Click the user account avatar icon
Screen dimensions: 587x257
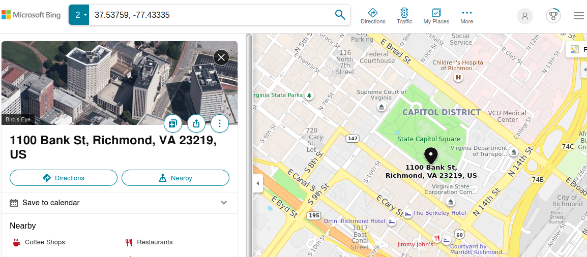pyautogui.click(x=524, y=16)
